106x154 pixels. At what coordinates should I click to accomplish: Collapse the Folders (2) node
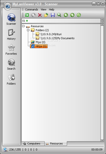coord(28,30)
